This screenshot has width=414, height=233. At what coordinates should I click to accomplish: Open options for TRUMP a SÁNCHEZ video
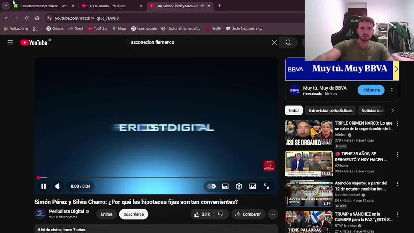coord(397,215)
